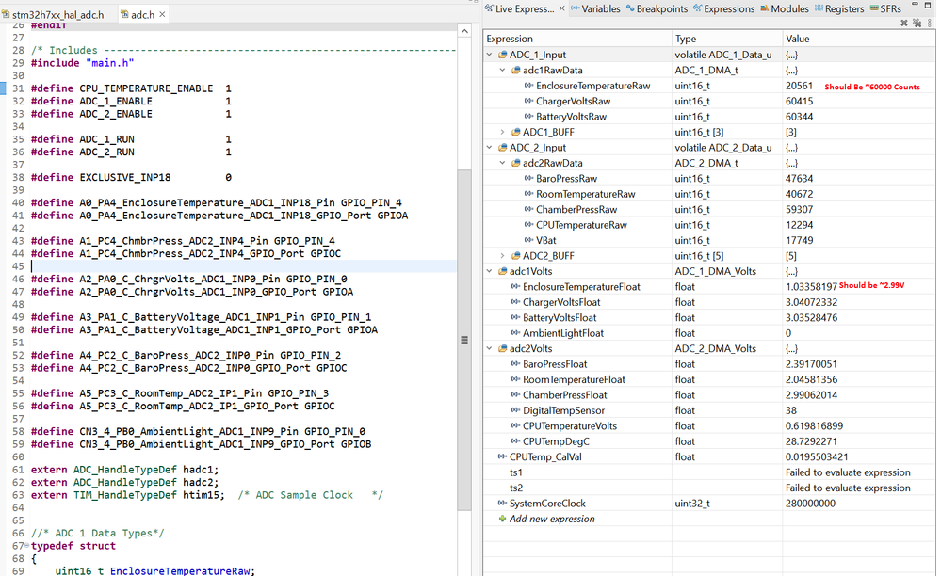Select the CPUTemperatureRaw row

click(x=708, y=225)
